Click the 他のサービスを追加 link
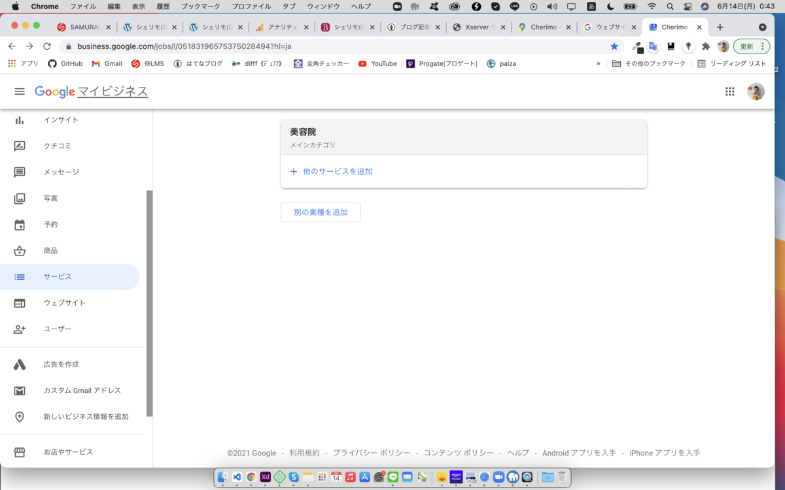Viewport: 785px width, 490px height. pos(333,171)
